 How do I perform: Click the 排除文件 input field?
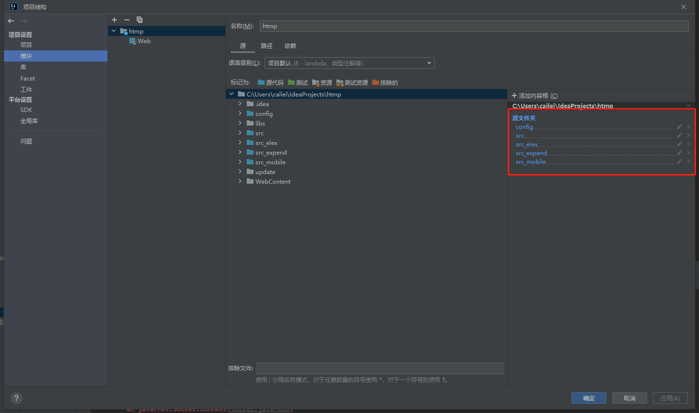coord(380,368)
